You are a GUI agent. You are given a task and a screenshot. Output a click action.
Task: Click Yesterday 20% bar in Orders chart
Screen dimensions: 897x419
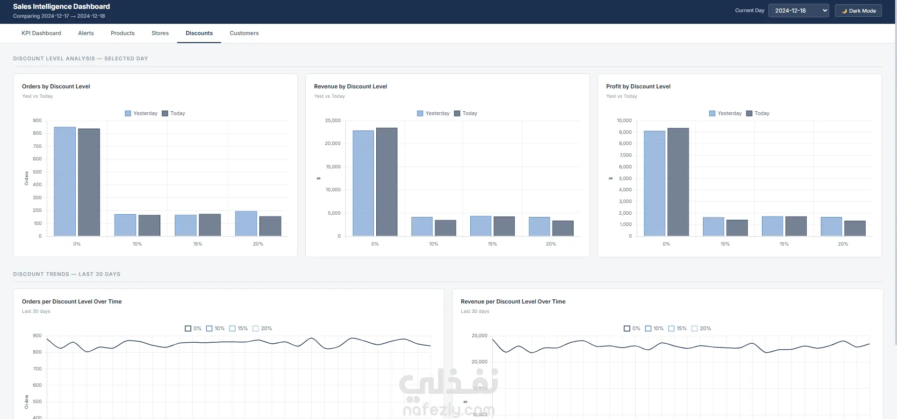click(x=246, y=224)
